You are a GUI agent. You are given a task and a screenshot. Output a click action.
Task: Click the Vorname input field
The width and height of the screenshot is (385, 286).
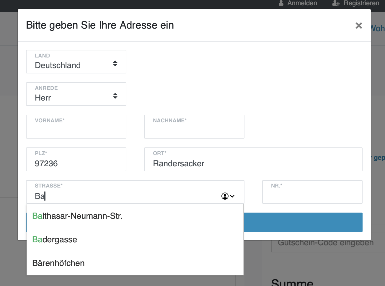tap(76, 126)
